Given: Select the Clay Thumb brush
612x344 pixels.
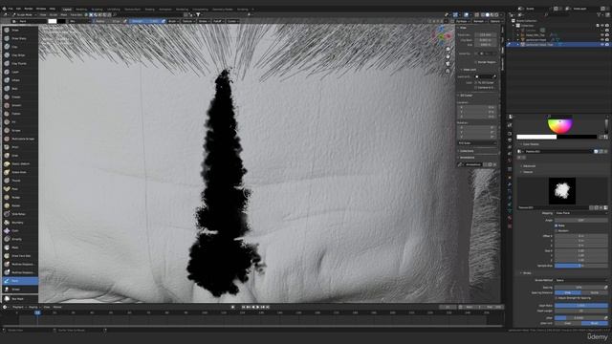Looking at the screenshot, I should [x=20, y=64].
